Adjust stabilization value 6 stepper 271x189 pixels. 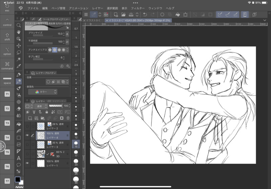(x=64, y=58)
